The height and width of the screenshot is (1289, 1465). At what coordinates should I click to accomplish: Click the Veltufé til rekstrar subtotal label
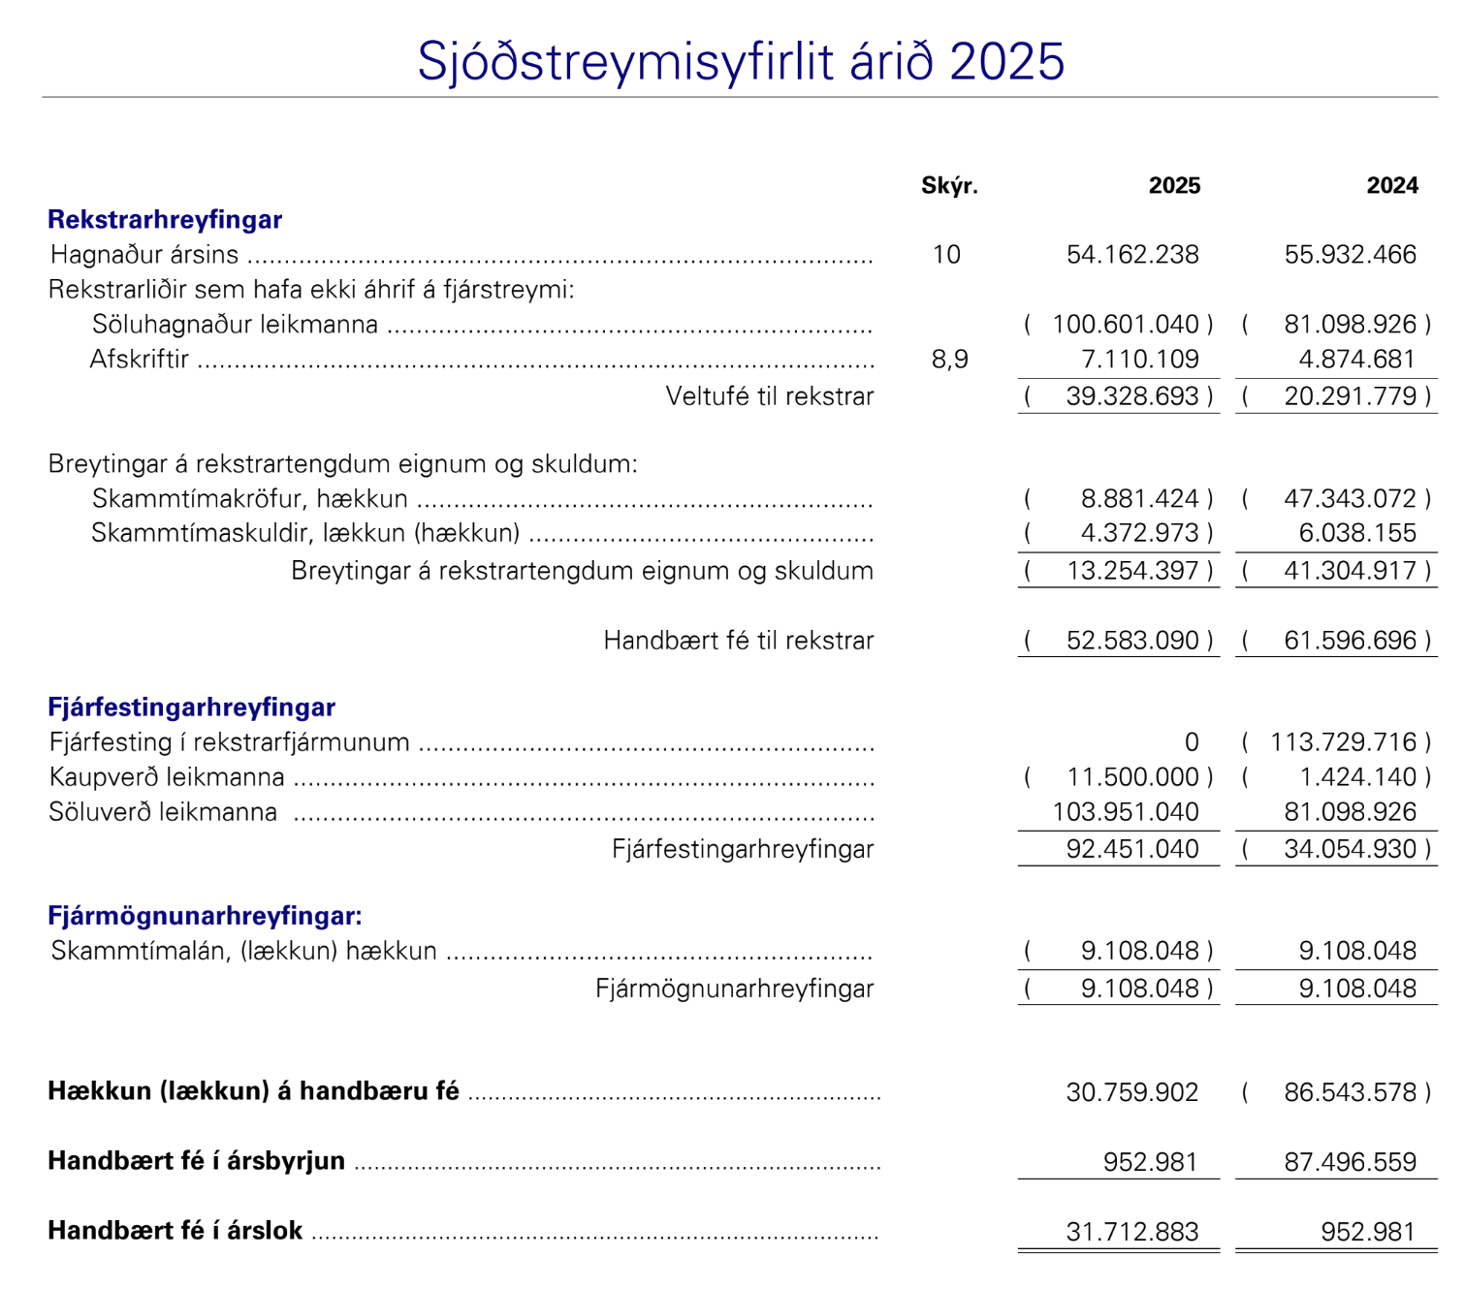click(x=769, y=396)
